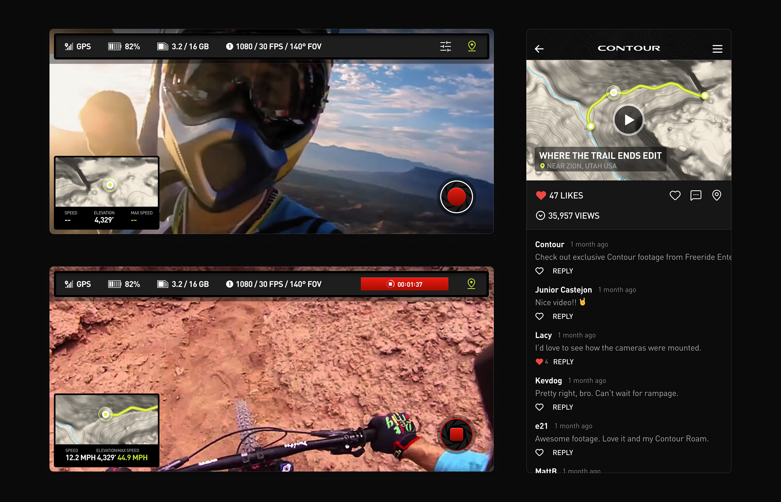This screenshot has width=781, height=502.
Task: Reply to Kevdog's comment
Action: [x=563, y=407]
